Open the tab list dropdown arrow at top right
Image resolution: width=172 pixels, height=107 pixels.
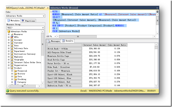click(x=157, y=8)
